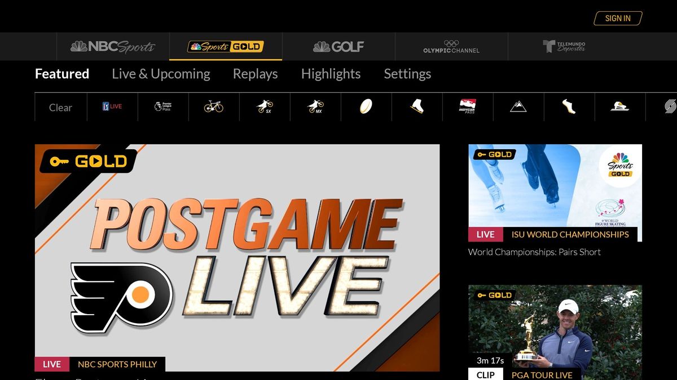Click the ISU WORLD CHAMPIONSHIPS label

[570, 234]
